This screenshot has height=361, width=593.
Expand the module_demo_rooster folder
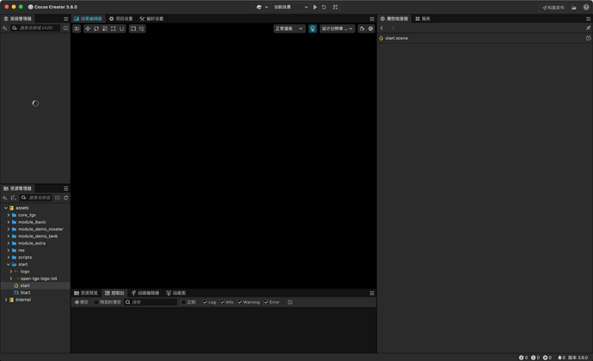click(9, 229)
